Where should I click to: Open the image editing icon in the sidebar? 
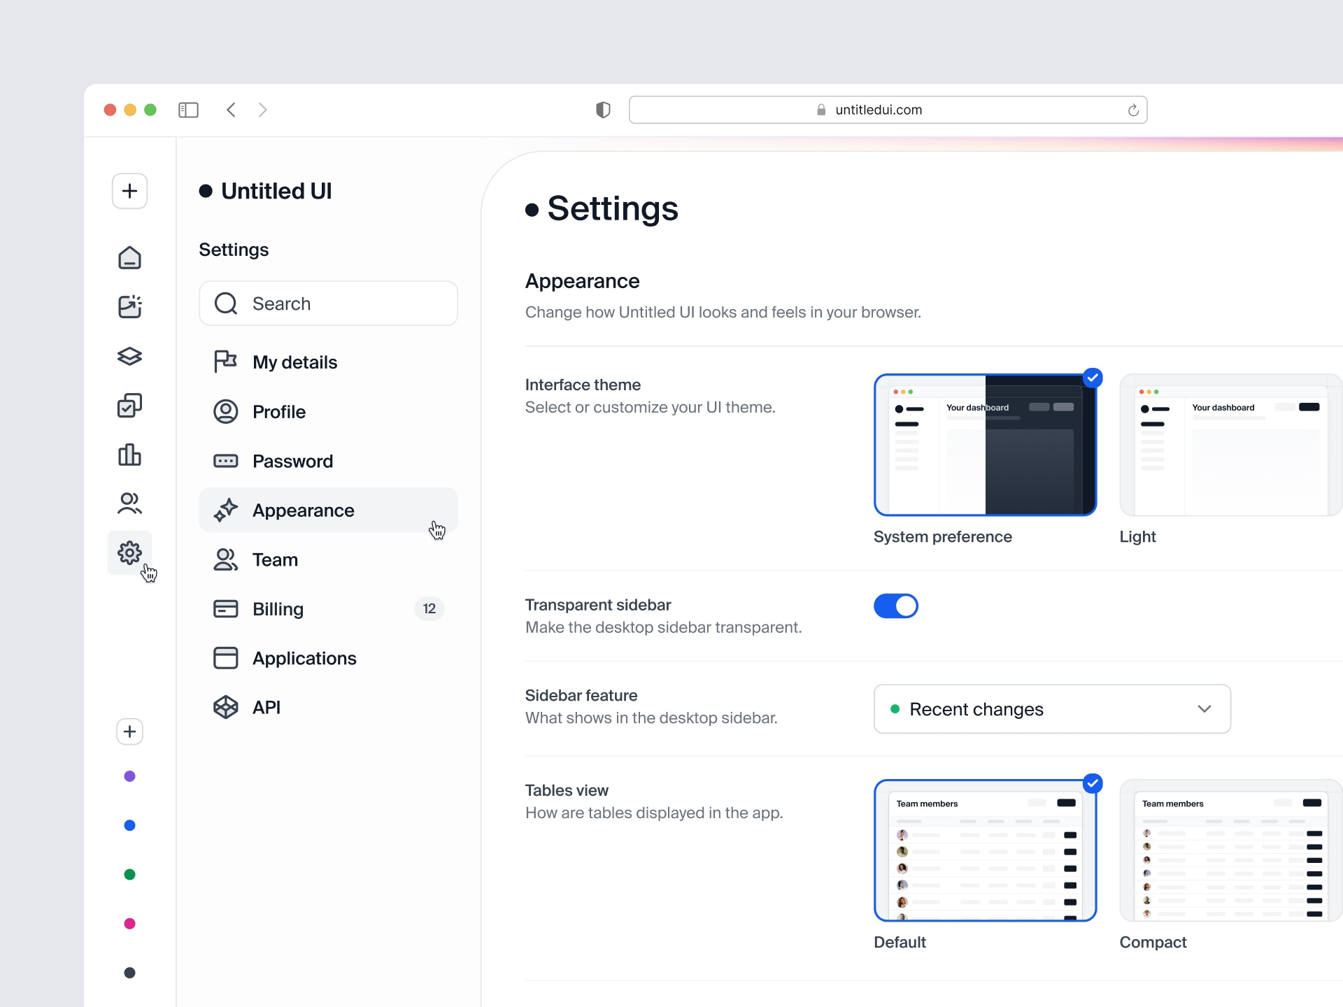[x=129, y=306]
